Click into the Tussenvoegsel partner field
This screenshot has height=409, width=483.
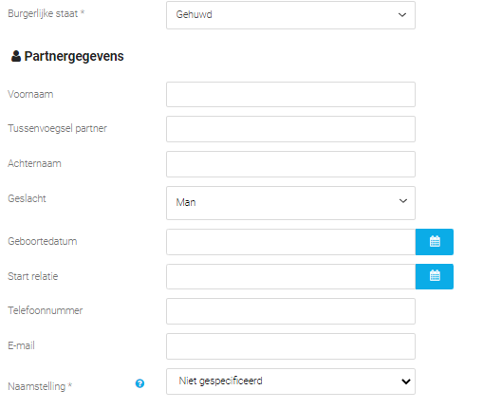pyautogui.click(x=290, y=129)
